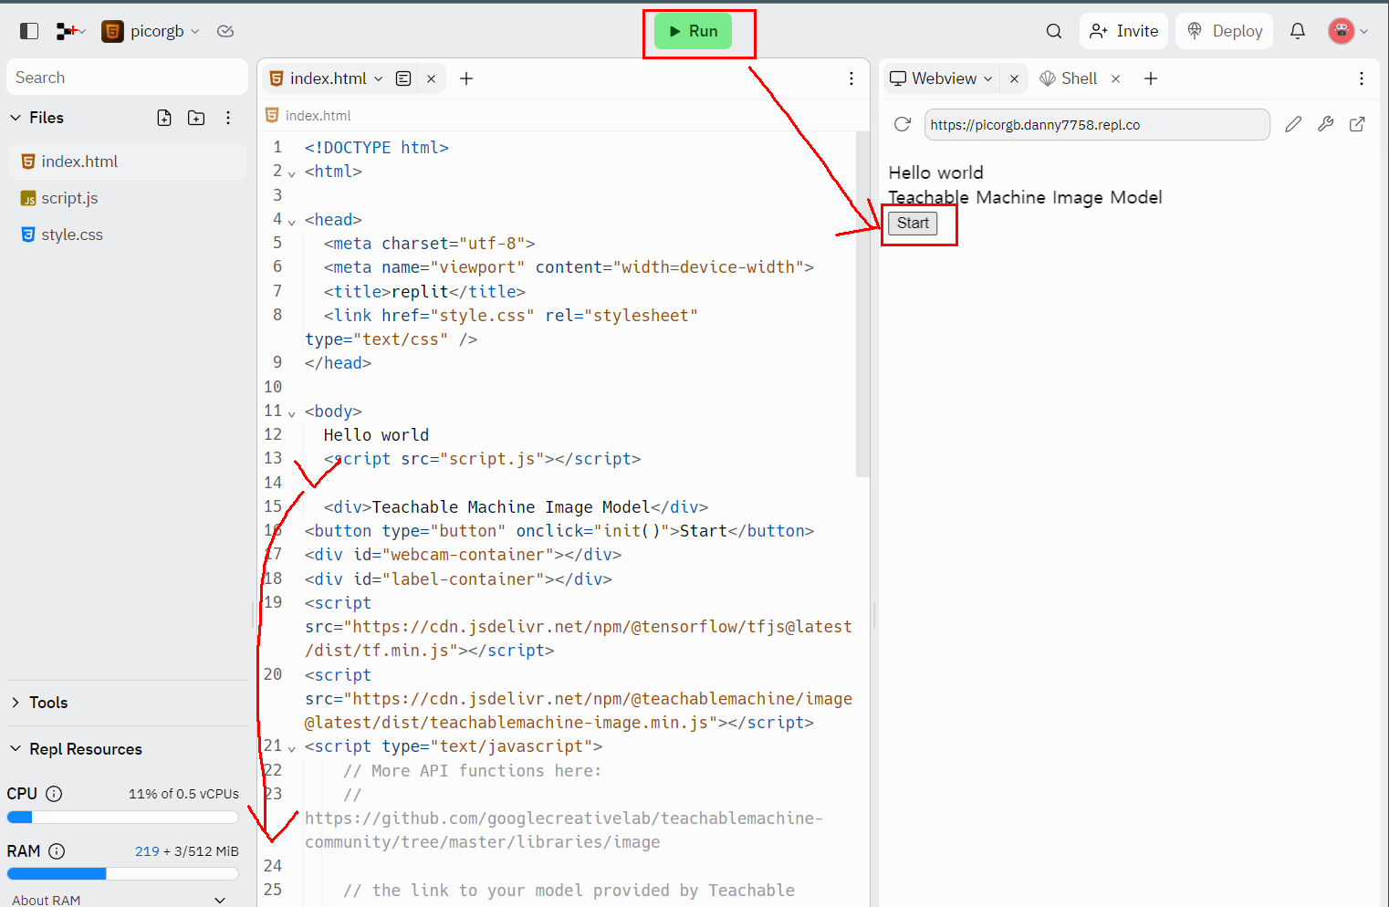Open editor pane three-dot menu
This screenshot has height=907, width=1389.
pyautogui.click(x=851, y=78)
